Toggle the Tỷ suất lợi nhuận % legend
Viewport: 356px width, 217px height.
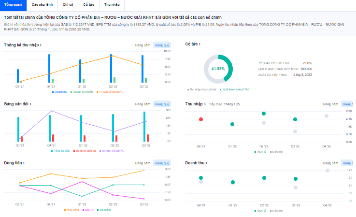[110, 92]
